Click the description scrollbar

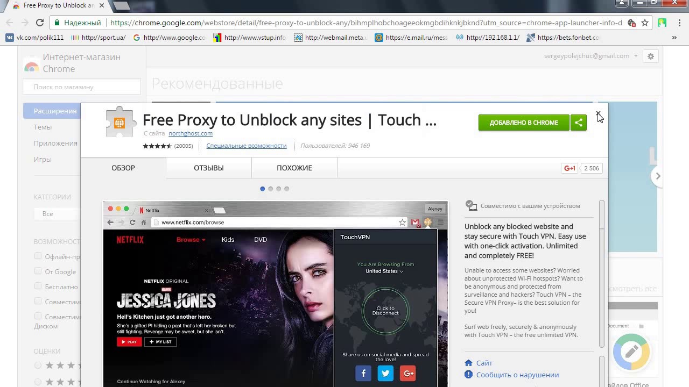tap(601, 274)
